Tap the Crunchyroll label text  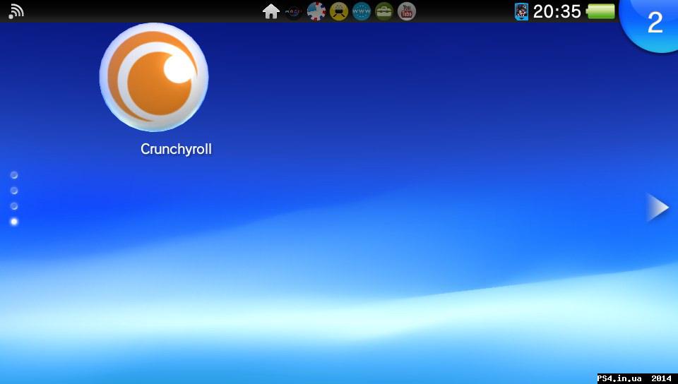(176, 149)
